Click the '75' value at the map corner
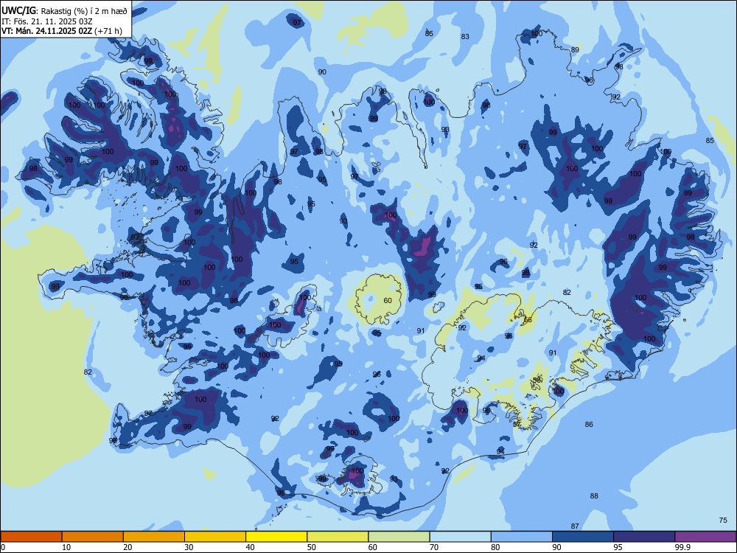 pos(724,520)
